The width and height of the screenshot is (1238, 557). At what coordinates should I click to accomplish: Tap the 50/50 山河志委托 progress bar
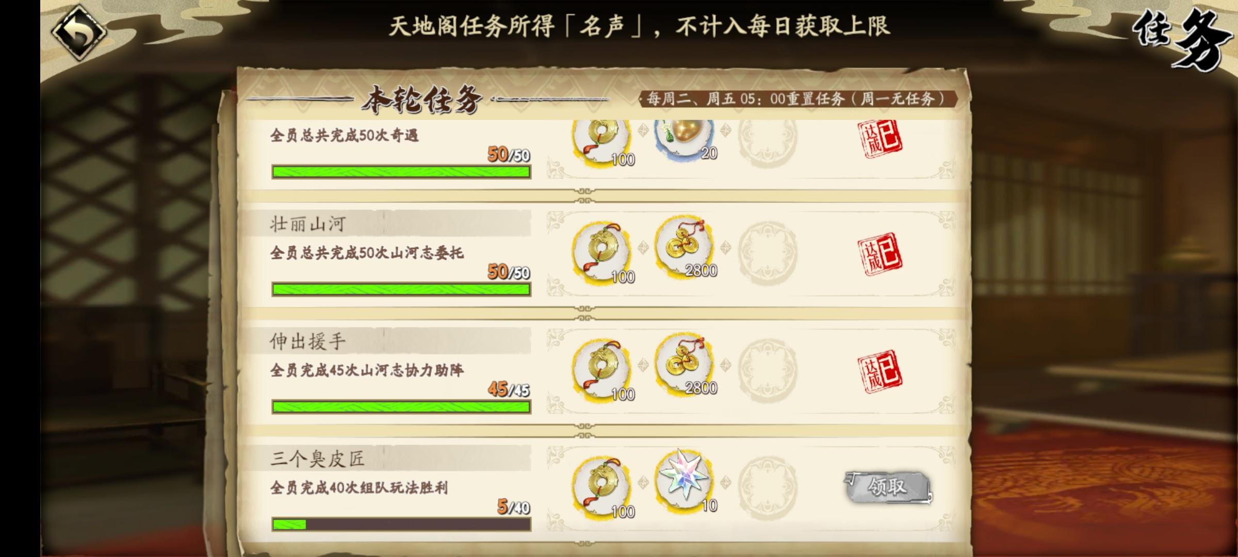pos(401,289)
